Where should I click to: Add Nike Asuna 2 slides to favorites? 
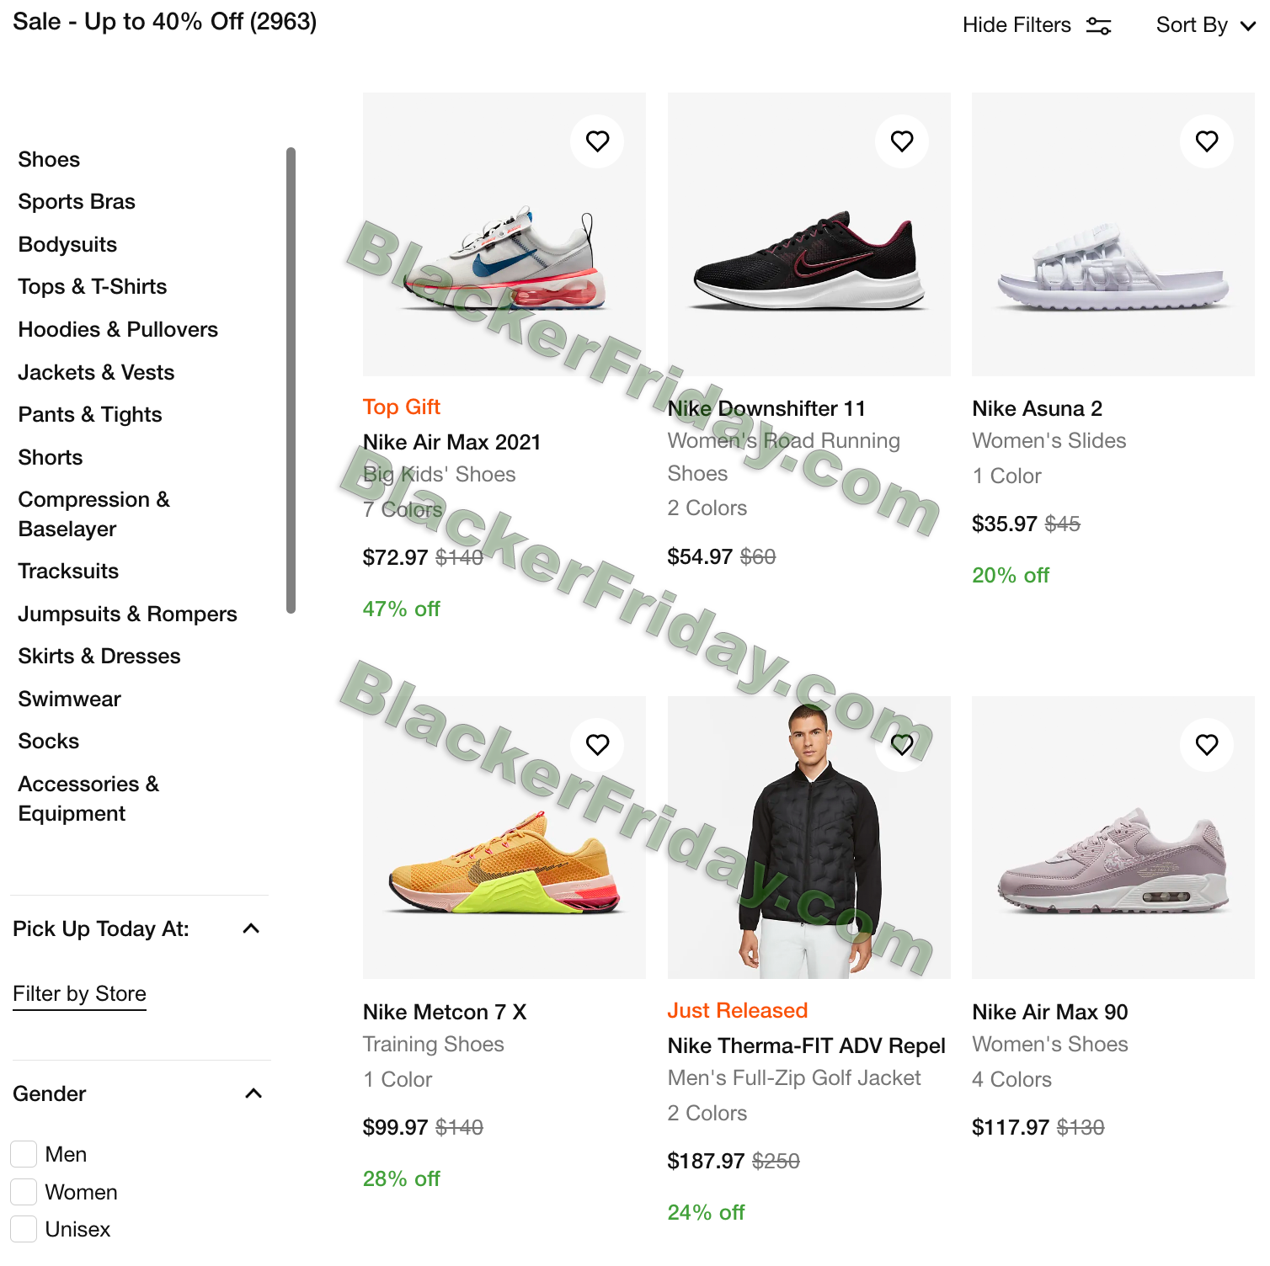pyautogui.click(x=1207, y=141)
